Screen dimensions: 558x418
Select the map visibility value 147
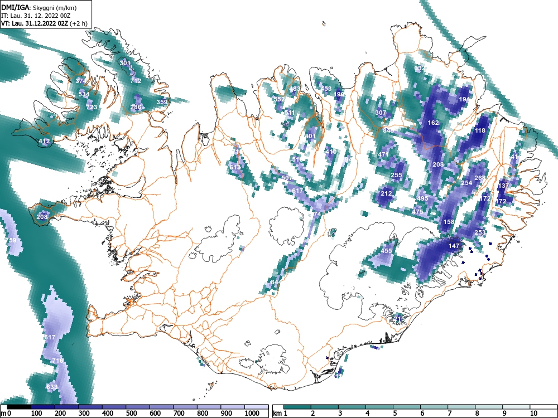click(454, 246)
